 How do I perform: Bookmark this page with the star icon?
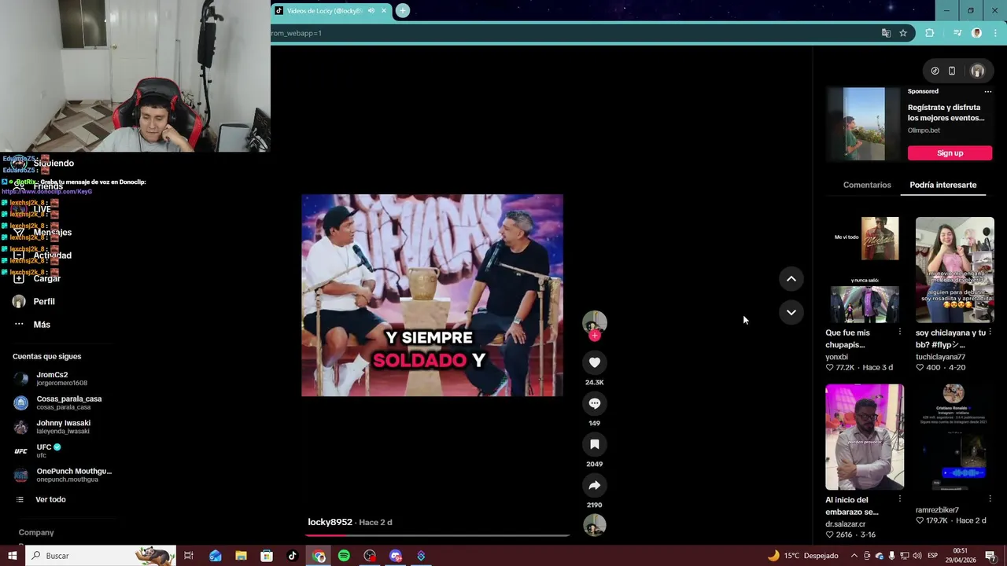(903, 33)
